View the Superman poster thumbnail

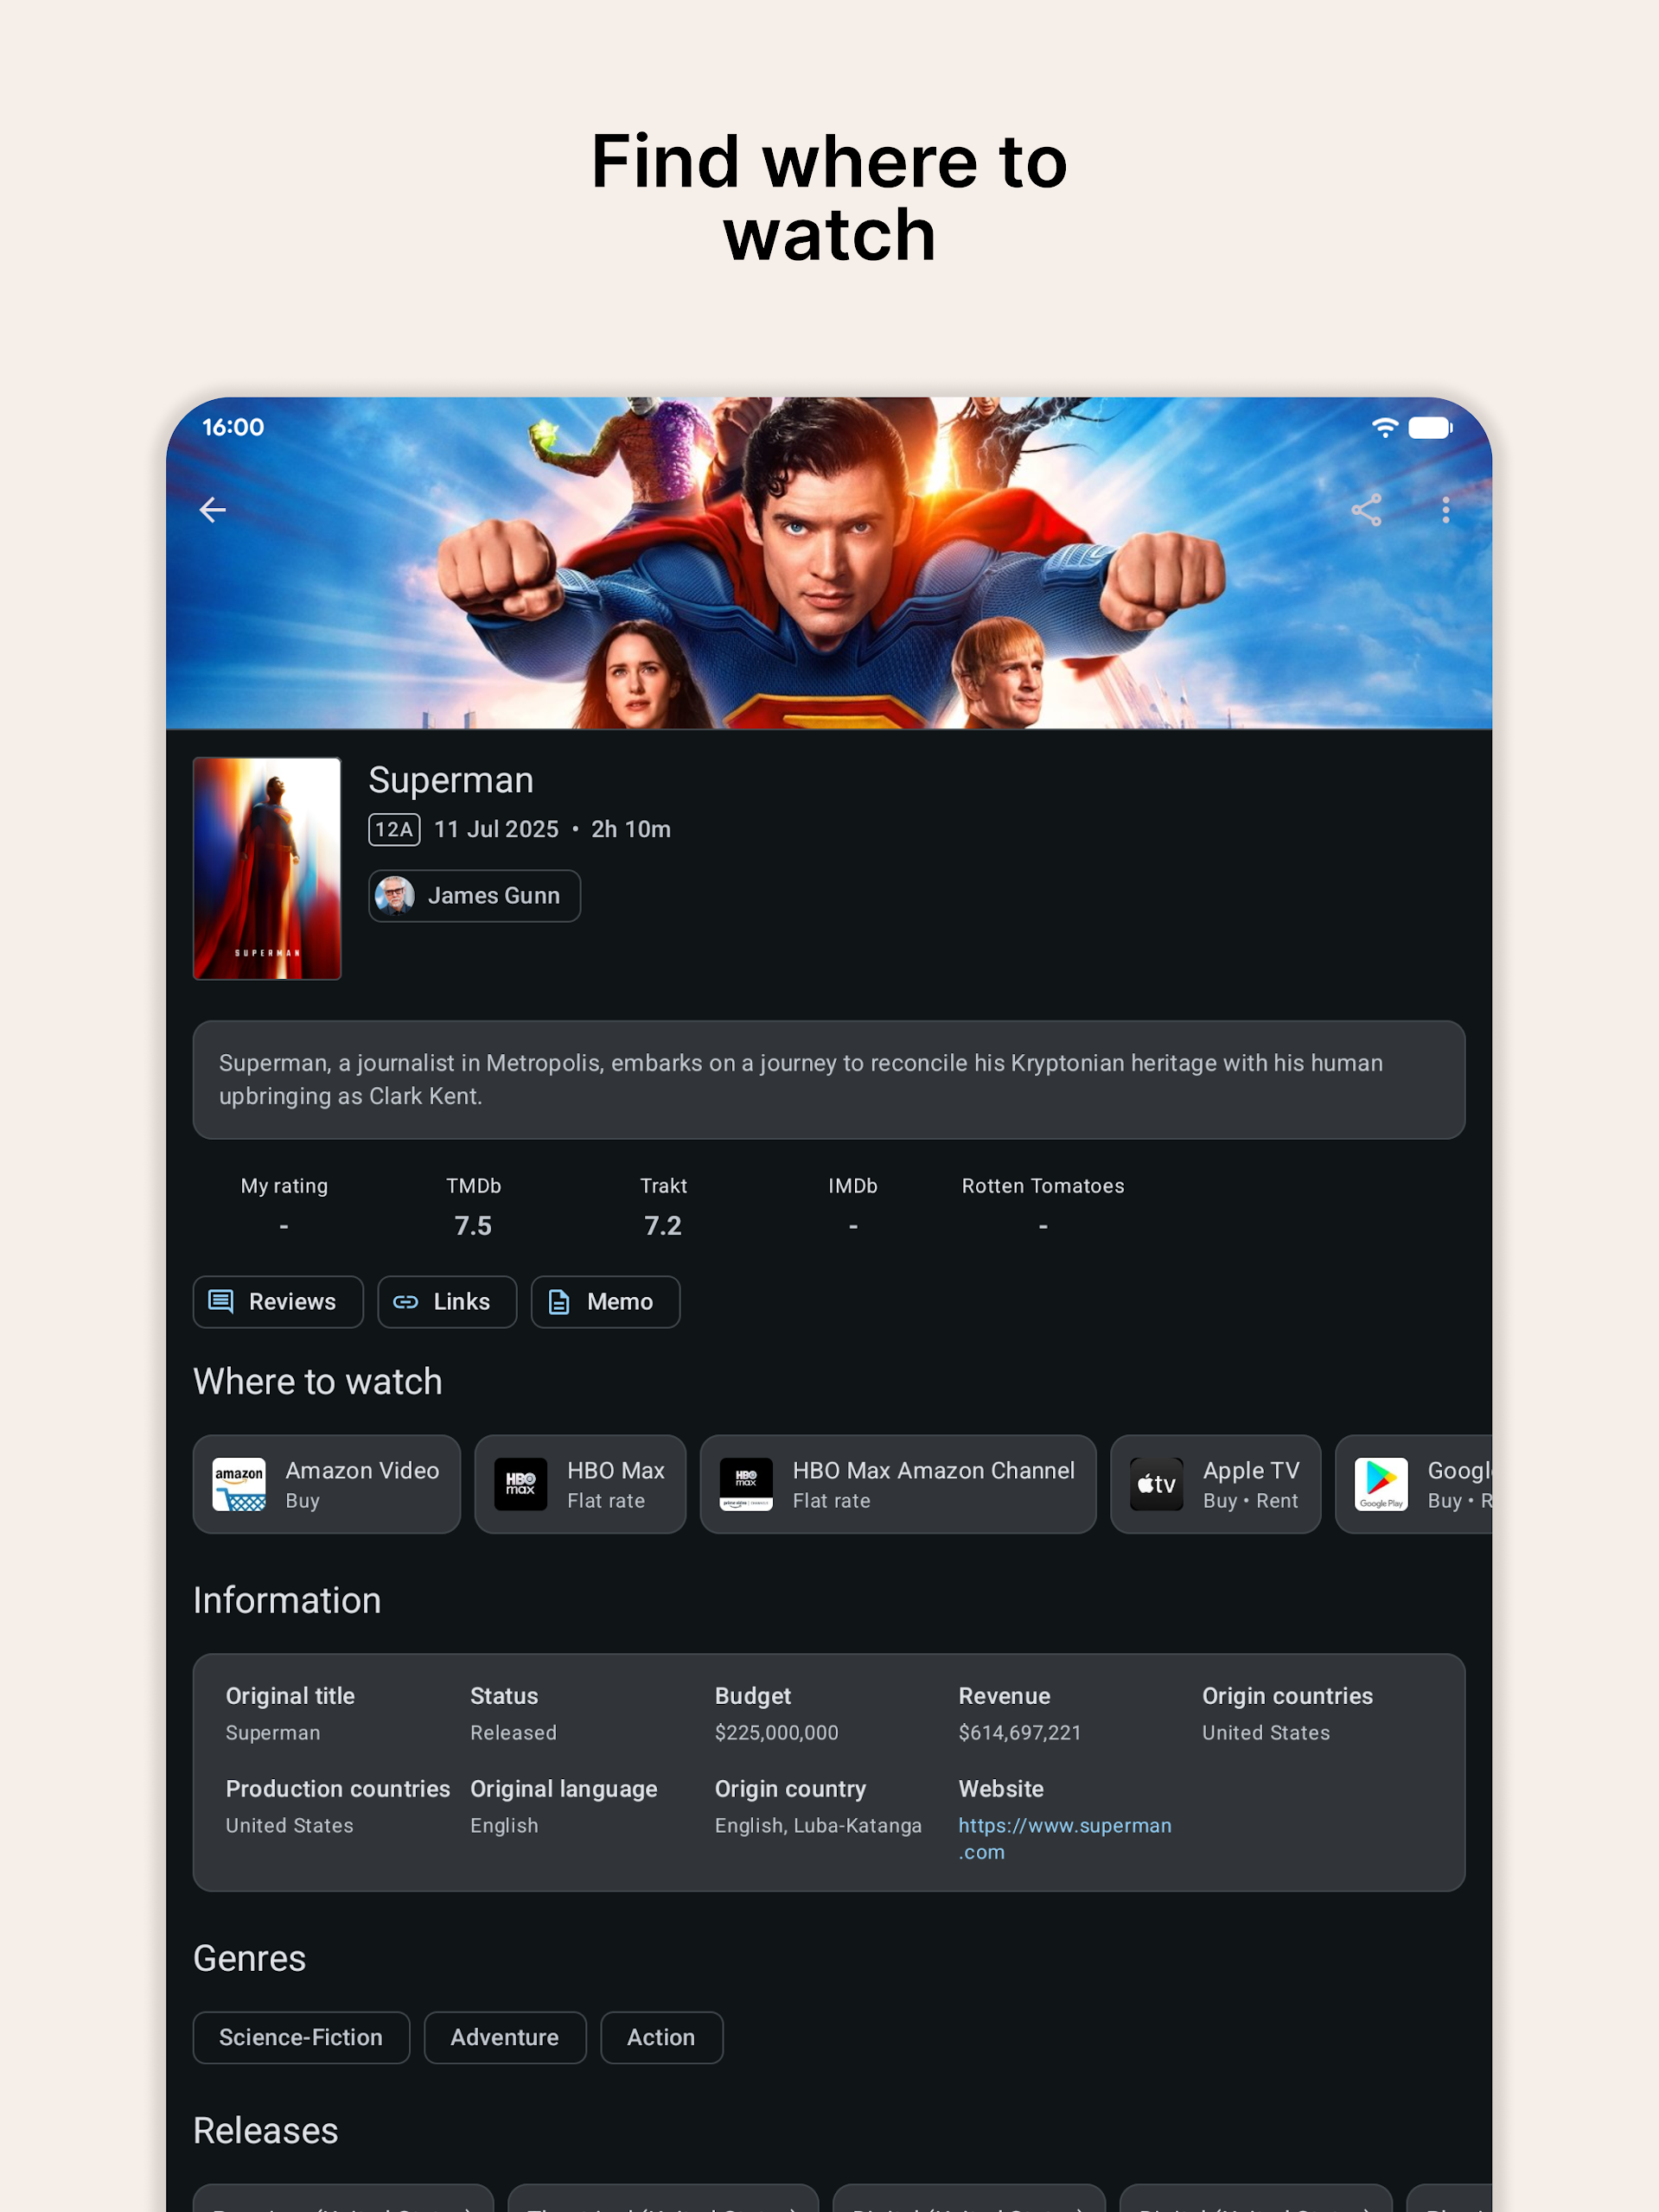coord(267,868)
